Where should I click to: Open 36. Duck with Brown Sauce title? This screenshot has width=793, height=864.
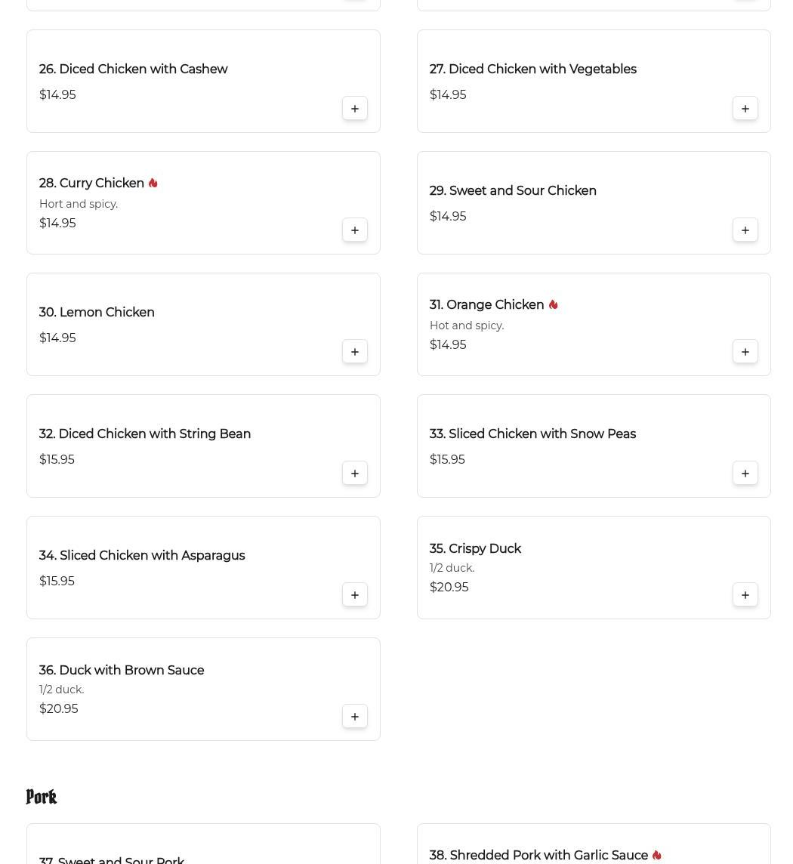point(122,670)
